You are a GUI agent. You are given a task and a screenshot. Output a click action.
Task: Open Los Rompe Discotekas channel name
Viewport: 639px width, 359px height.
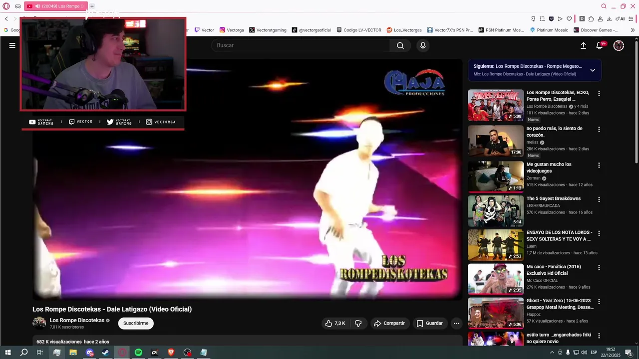tap(77, 320)
